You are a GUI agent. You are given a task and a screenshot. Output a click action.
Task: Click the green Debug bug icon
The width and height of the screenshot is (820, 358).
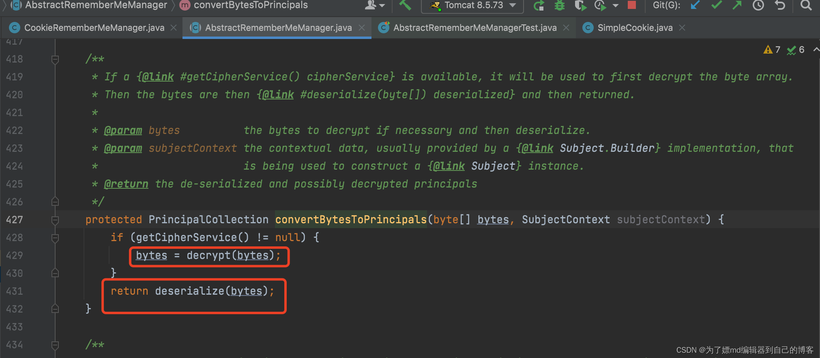click(x=560, y=5)
